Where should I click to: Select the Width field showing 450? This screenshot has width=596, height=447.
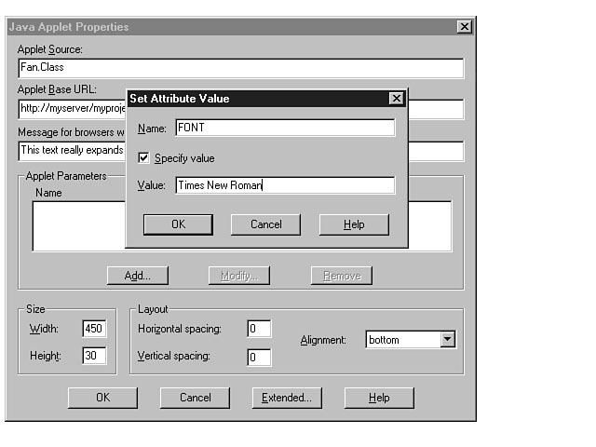(94, 329)
